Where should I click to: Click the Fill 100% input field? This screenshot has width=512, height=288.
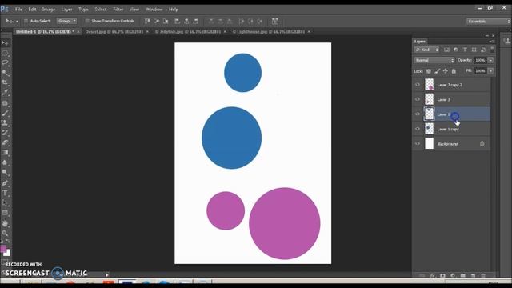click(x=480, y=71)
